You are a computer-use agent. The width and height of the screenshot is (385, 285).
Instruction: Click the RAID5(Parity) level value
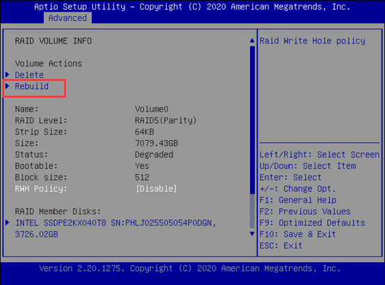point(165,121)
